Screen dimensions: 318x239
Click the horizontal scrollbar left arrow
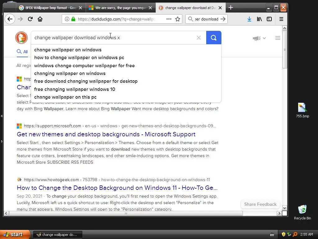click(6, 213)
